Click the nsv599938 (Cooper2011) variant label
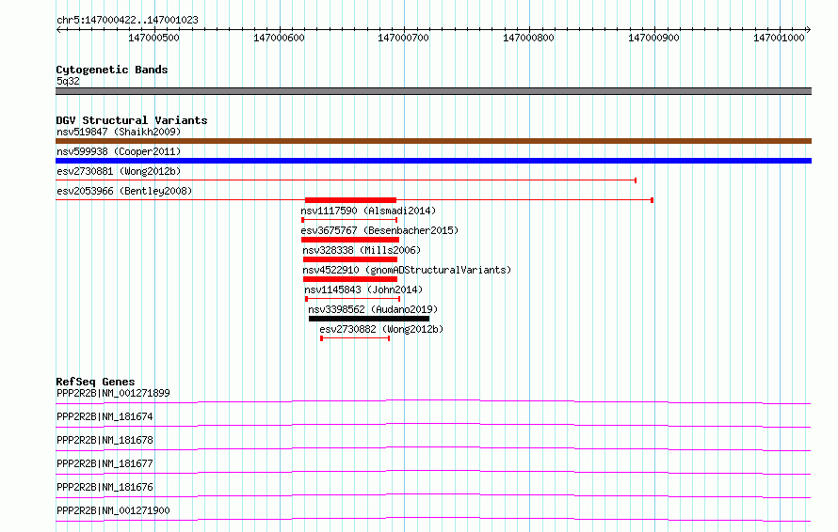The image size is (838, 532). tap(119, 151)
